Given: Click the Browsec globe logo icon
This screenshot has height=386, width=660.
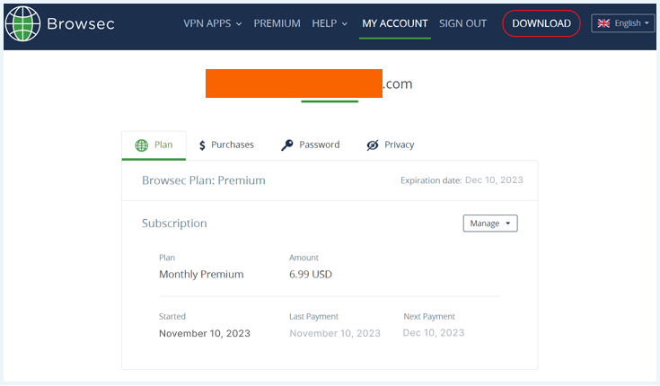Looking at the screenshot, I should 23,24.
